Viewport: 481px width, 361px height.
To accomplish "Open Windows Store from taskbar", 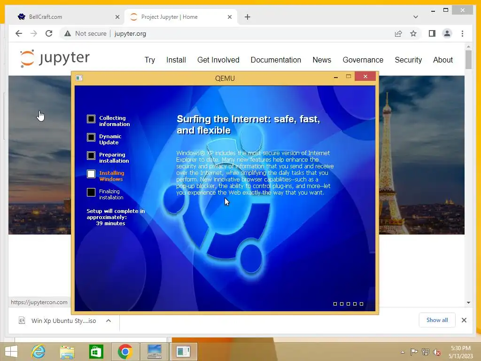I will tap(96, 352).
